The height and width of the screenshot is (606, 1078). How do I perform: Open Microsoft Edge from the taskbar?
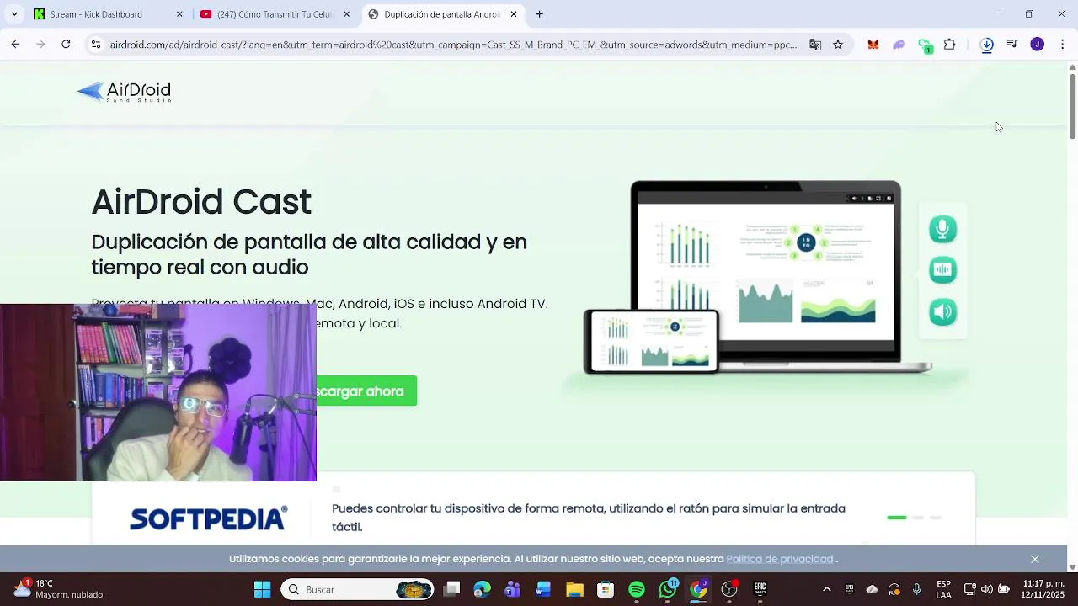(x=482, y=589)
